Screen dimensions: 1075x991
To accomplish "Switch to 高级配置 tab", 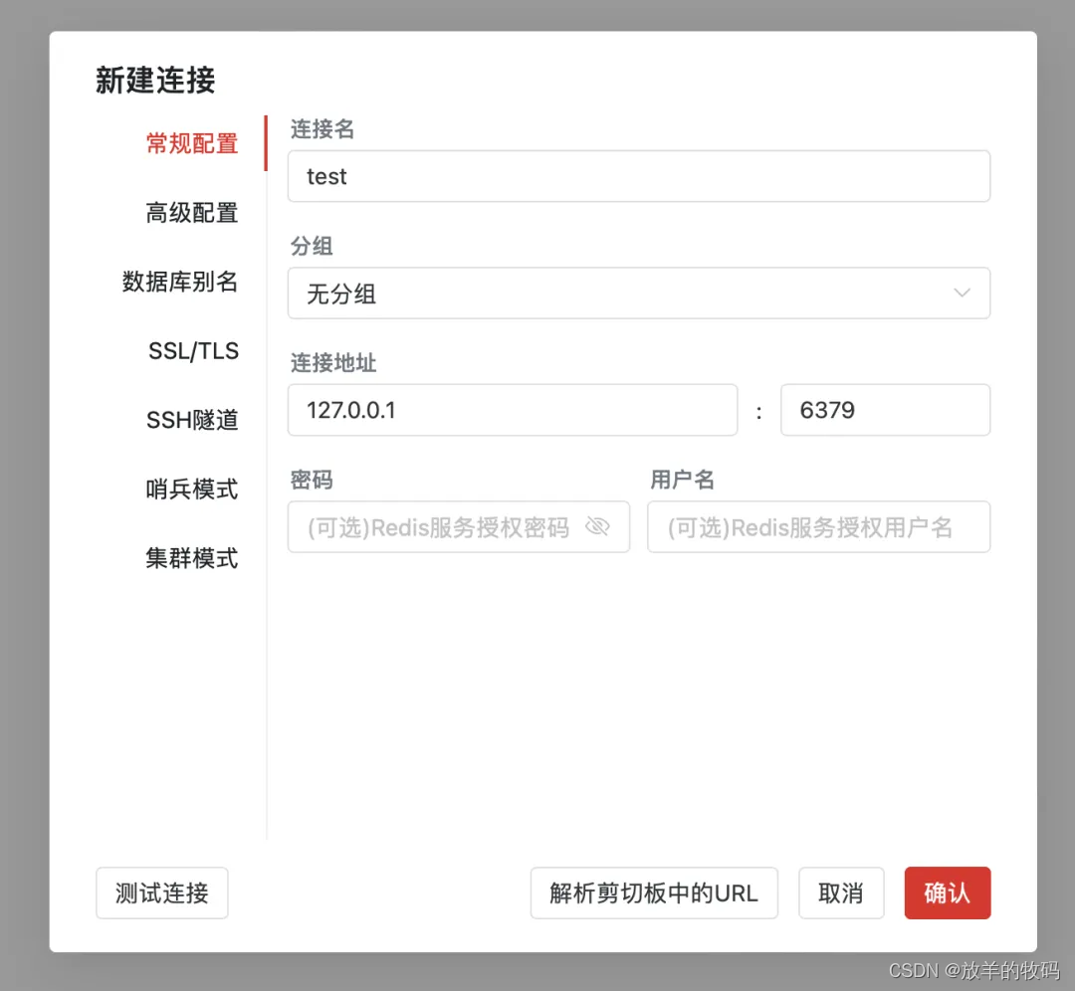I will tap(192, 213).
